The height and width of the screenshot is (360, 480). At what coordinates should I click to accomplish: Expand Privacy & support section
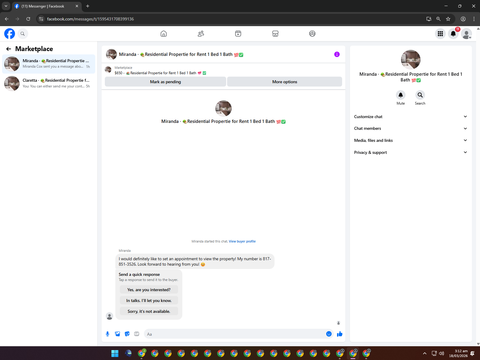[x=411, y=152]
